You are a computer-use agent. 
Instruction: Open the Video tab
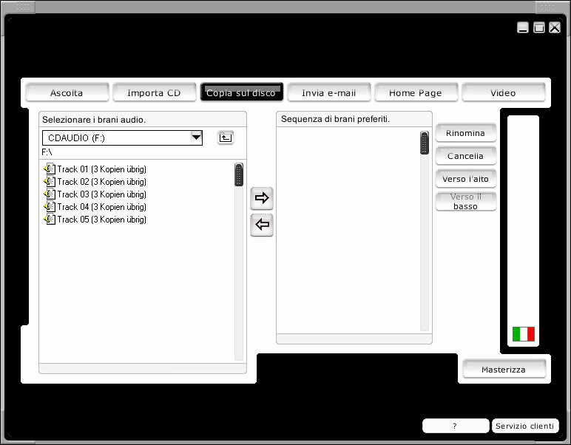click(x=503, y=93)
